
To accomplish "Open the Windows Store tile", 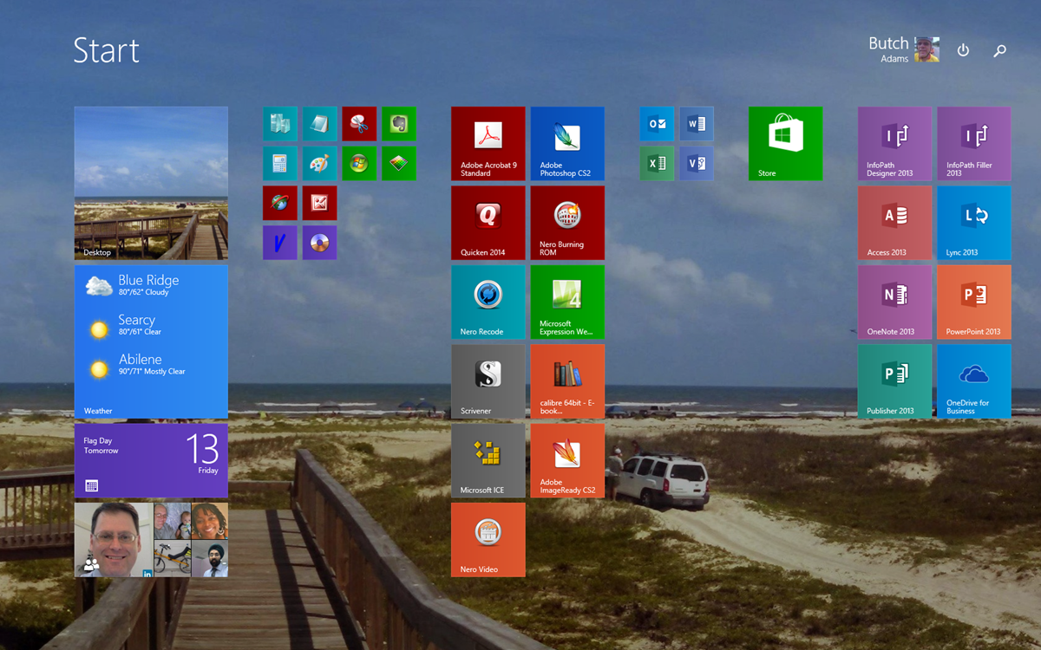I will [x=786, y=144].
